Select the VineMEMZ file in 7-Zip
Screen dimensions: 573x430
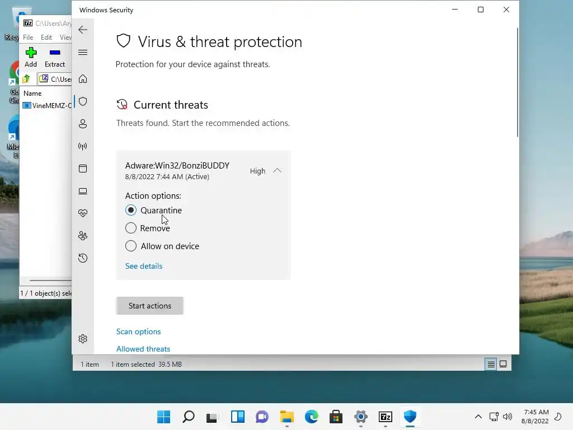[47, 106]
